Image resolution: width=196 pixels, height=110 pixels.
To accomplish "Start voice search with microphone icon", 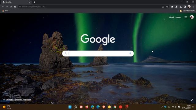I will coord(130,53).
